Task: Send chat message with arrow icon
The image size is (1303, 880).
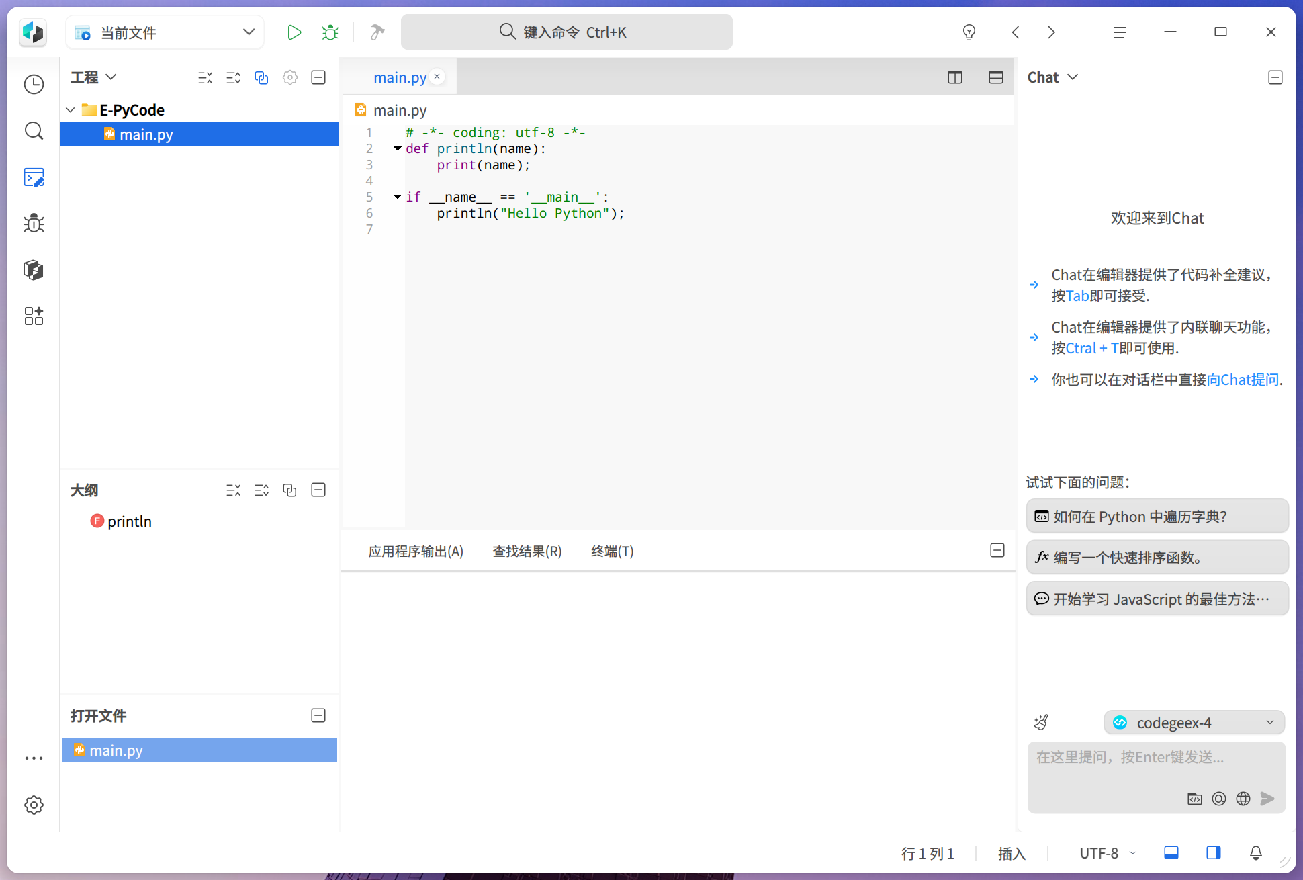Action: pyautogui.click(x=1267, y=799)
